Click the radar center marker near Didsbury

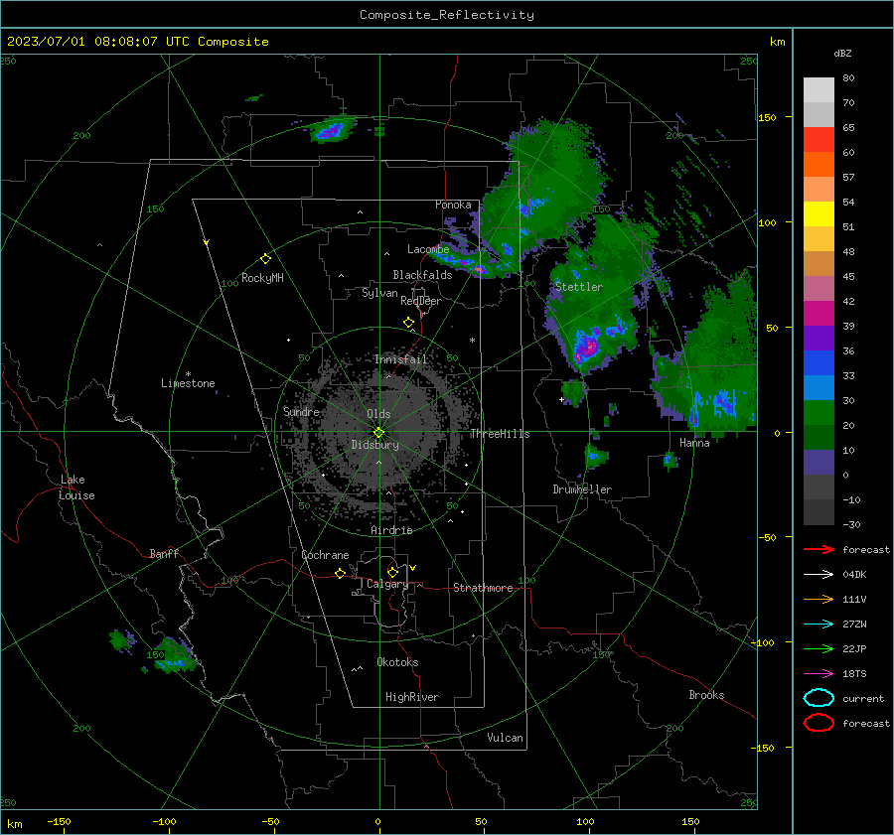[x=378, y=433]
